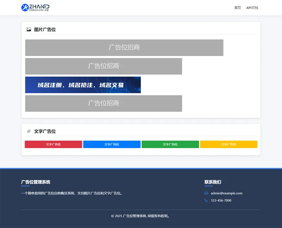Screen dimensions: 282x228
Task: Click the ZHANID logo
Action: click(x=36, y=7)
